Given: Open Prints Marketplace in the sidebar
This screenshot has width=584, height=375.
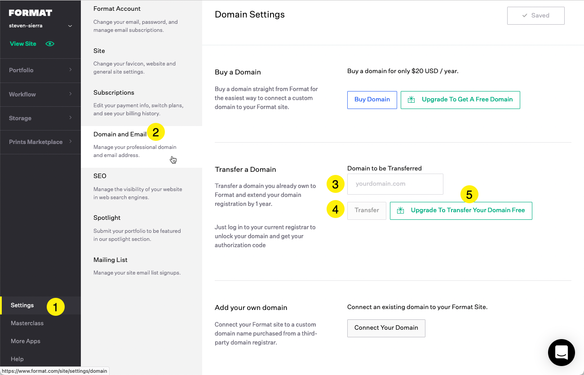Looking at the screenshot, I should tap(40, 142).
